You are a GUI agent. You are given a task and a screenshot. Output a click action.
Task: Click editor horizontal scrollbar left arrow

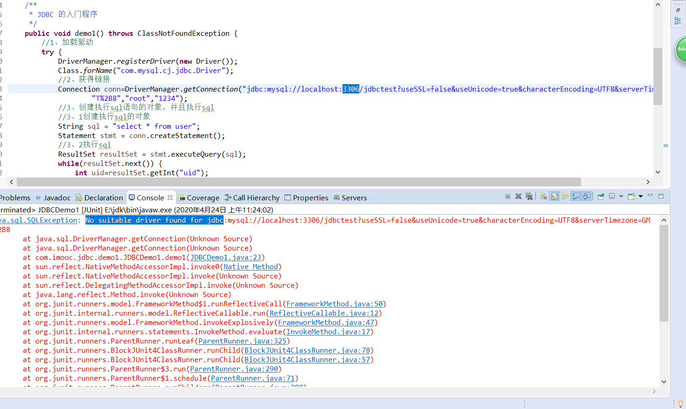point(12,182)
